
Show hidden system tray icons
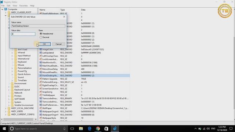[195, 129]
